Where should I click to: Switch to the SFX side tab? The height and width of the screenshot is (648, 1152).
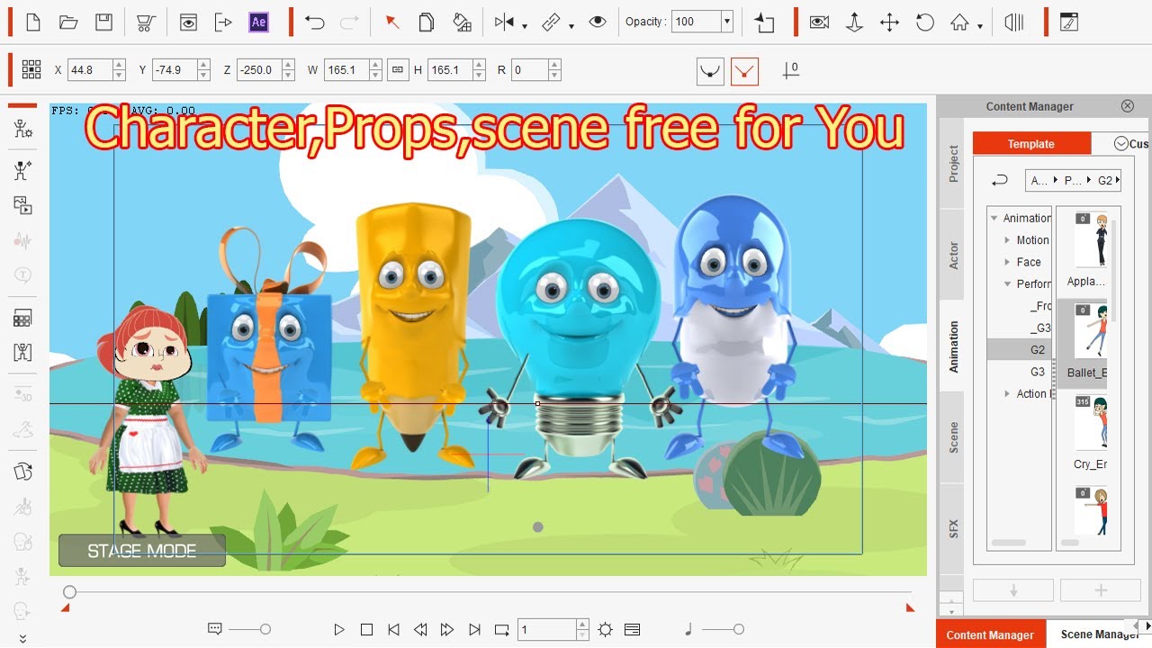click(x=952, y=529)
